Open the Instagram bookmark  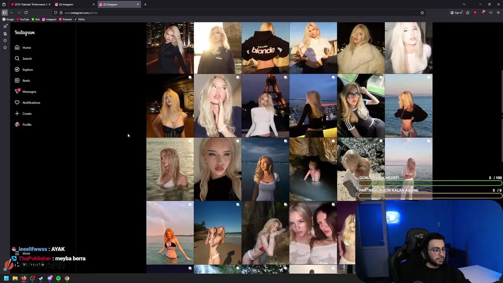point(49,19)
